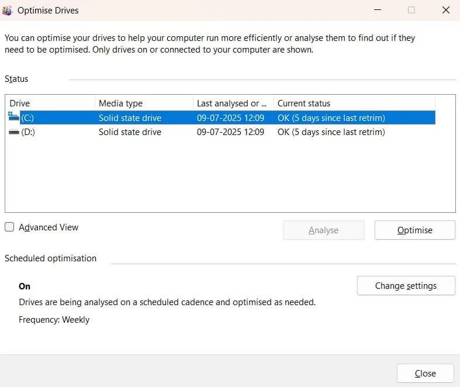Select the (C:) drive label in list
460x387 pixels.
(28, 118)
